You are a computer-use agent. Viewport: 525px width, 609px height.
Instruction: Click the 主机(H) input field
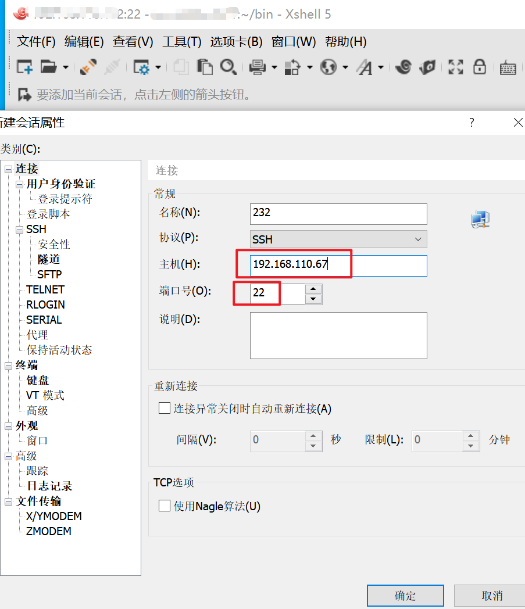click(x=338, y=266)
